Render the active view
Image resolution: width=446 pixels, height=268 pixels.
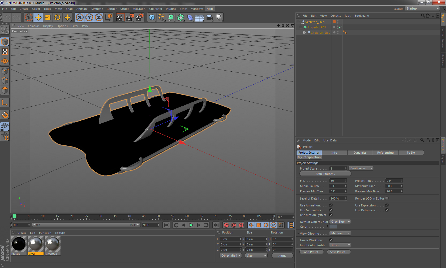click(120, 18)
